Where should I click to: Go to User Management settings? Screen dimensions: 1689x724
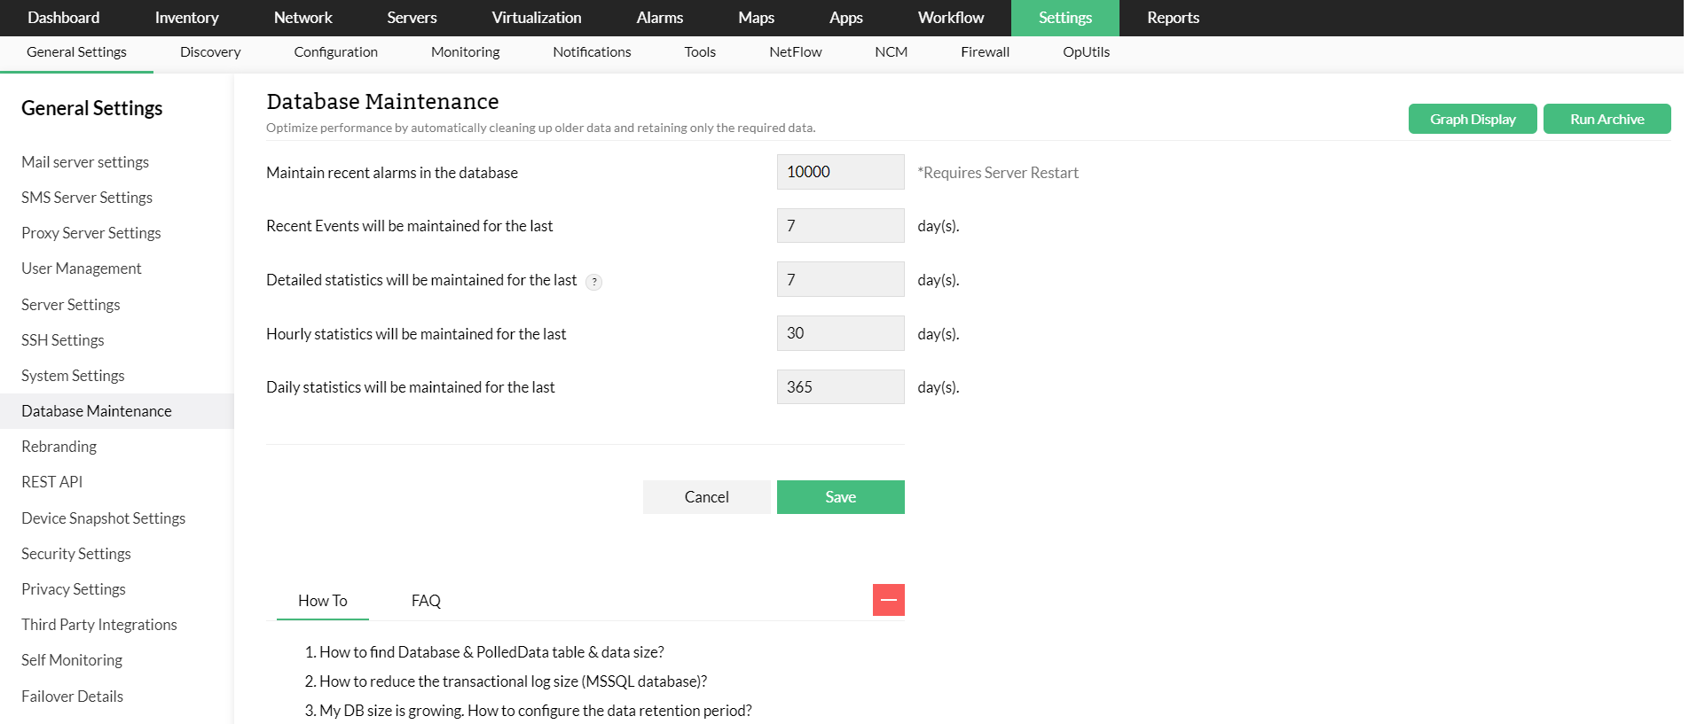click(x=82, y=269)
